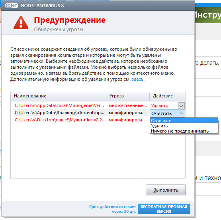
Task: Click the chevron of the Очистить combo box
Action: pyautogui.click(x=182, y=113)
